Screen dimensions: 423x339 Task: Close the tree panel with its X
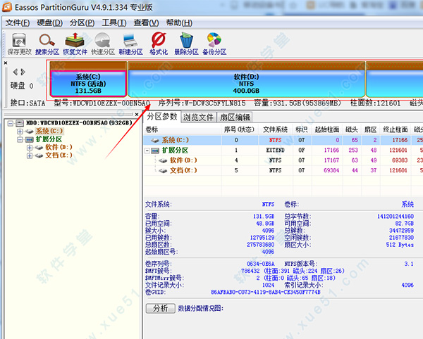137,115
